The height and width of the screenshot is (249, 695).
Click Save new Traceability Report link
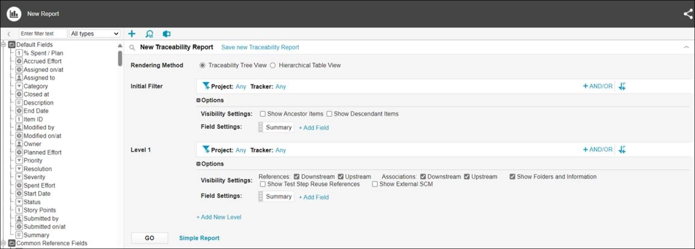point(260,48)
